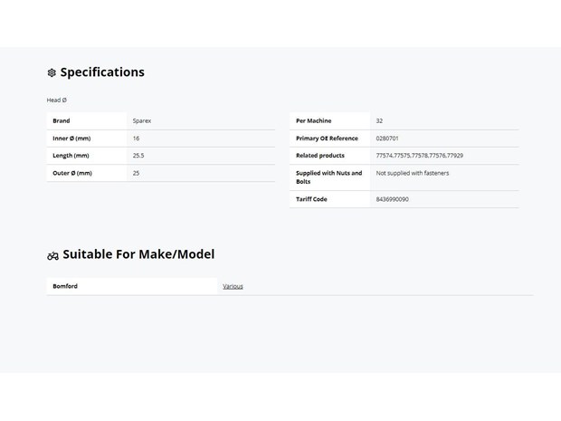Select the Per Machine value 32
561x421 pixels.
(x=380, y=121)
